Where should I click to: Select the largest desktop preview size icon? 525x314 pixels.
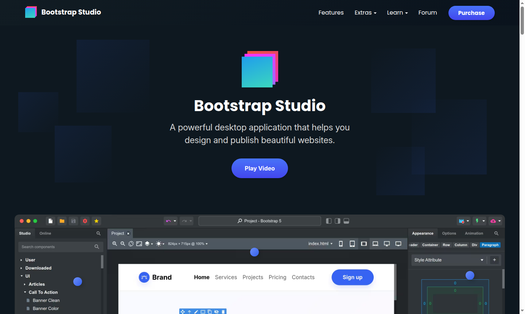(398, 243)
